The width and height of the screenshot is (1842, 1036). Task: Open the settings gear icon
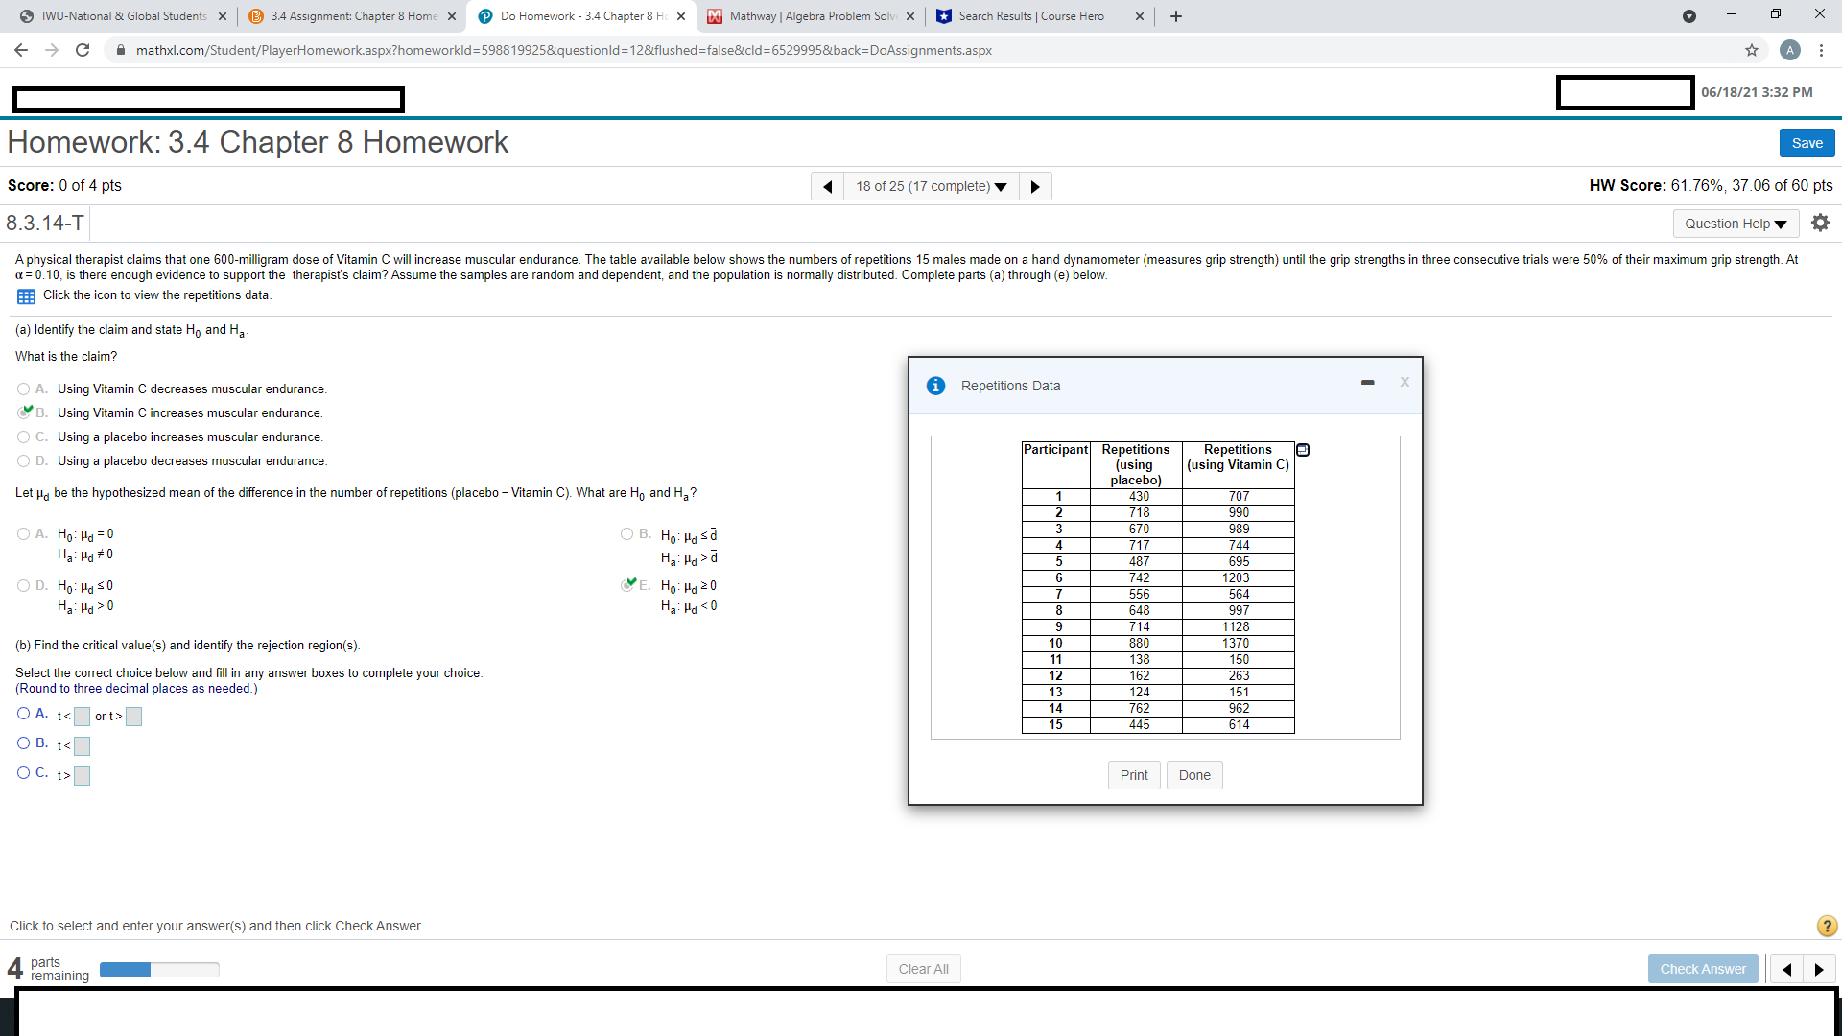coord(1820,223)
